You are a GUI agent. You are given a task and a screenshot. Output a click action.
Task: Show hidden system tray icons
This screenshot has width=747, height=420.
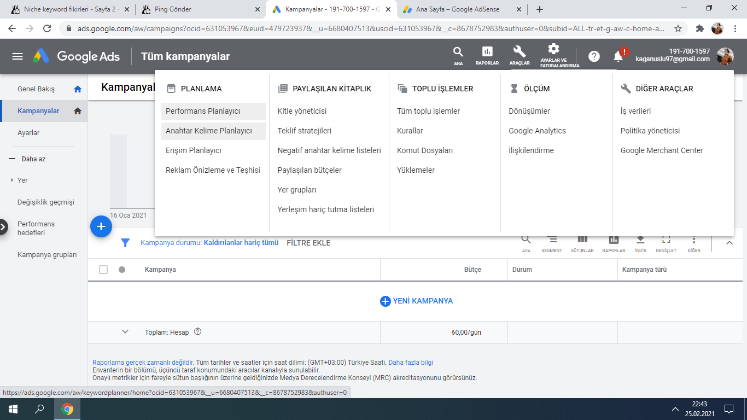675,409
